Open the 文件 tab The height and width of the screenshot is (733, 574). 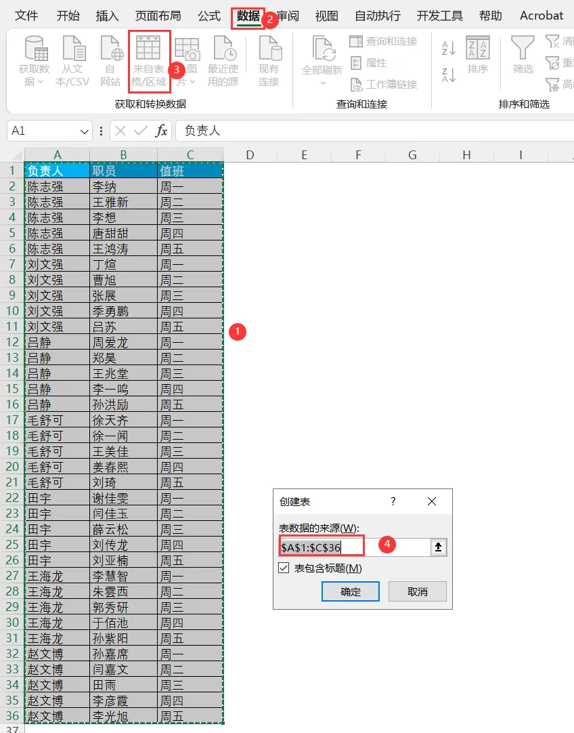(26, 16)
